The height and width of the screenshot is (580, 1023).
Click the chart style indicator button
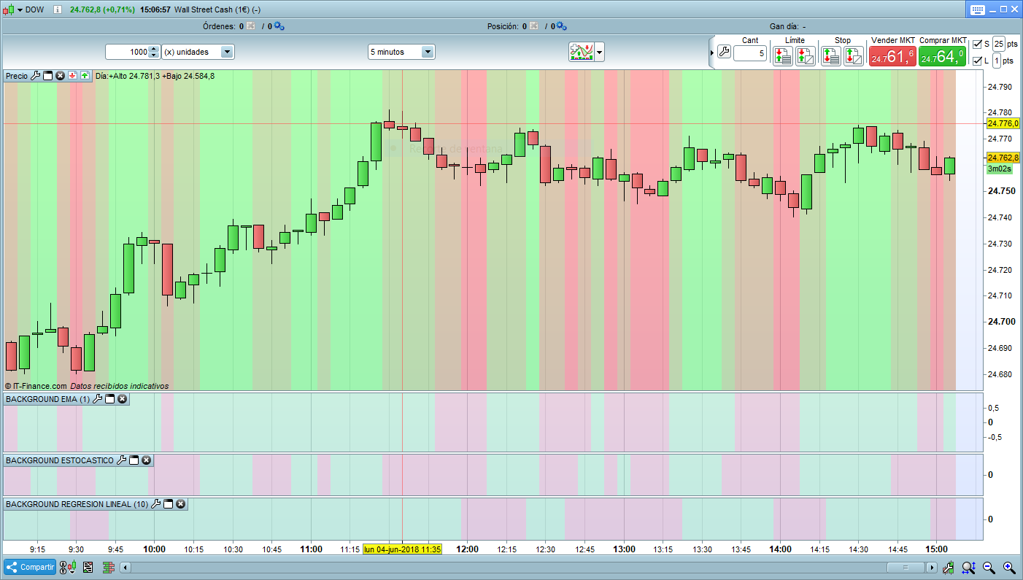click(582, 52)
